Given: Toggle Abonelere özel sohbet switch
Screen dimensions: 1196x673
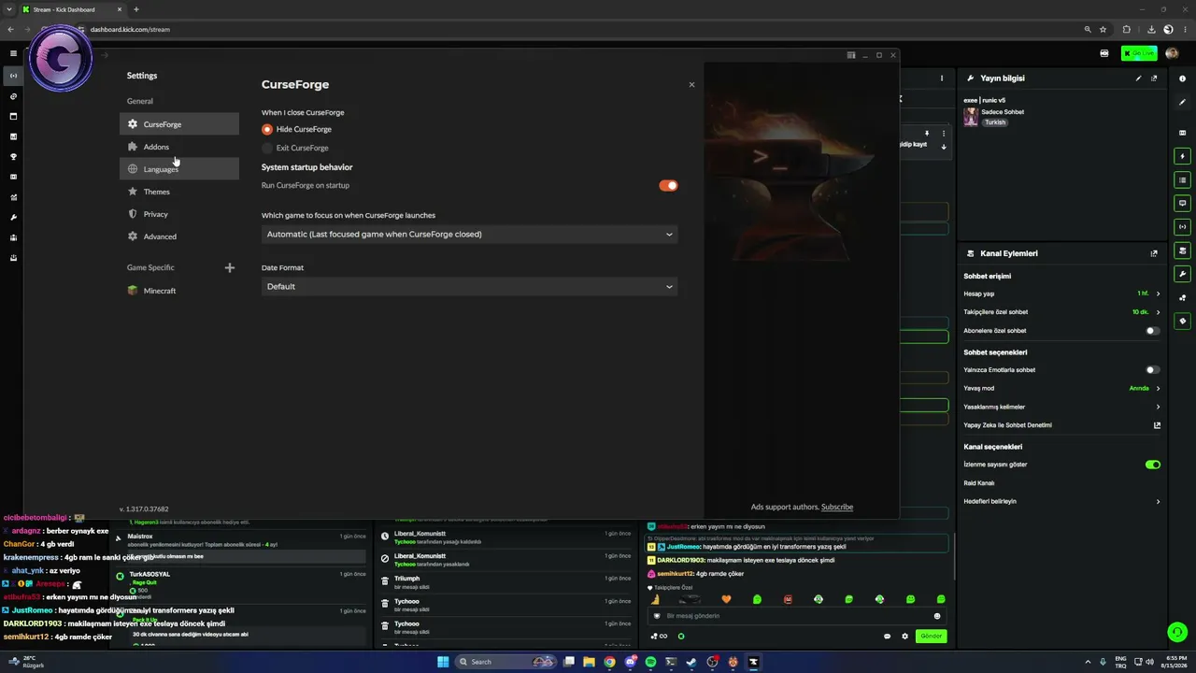Looking at the screenshot, I should tap(1153, 331).
